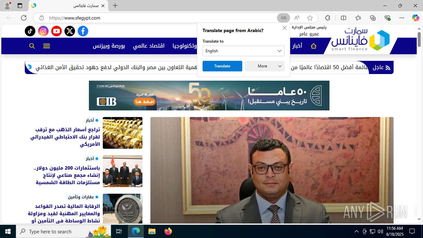Open the yellow hamburger menu
Screen dimensions: 423x238
47,46
